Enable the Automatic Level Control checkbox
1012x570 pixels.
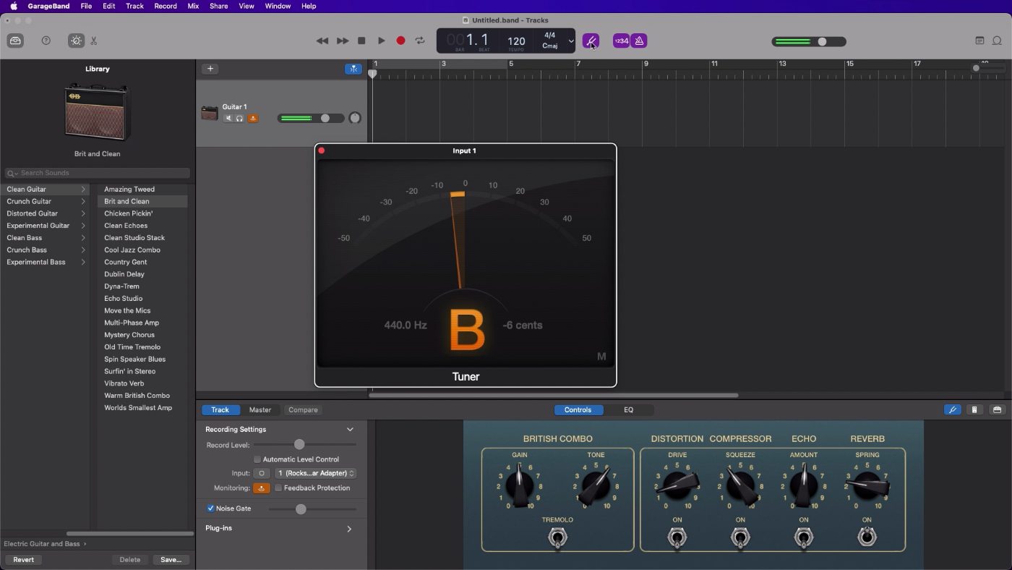coord(257,459)
